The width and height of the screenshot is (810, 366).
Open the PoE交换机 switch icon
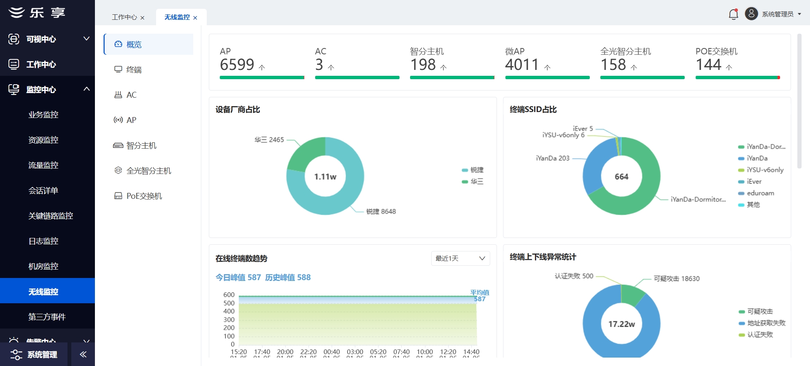(x=118, y=196)
